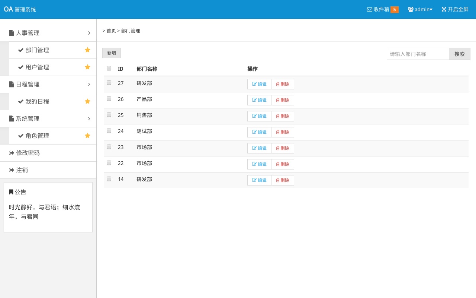476x298 pixels.
Task: Delete 市场部 row ID 22
Action: [283, 164]
